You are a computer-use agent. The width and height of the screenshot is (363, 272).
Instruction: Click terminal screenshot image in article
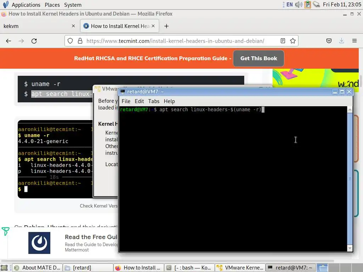55,159
